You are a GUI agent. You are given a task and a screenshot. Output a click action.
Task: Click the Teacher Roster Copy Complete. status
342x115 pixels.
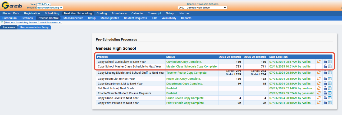tap(187, 73)
